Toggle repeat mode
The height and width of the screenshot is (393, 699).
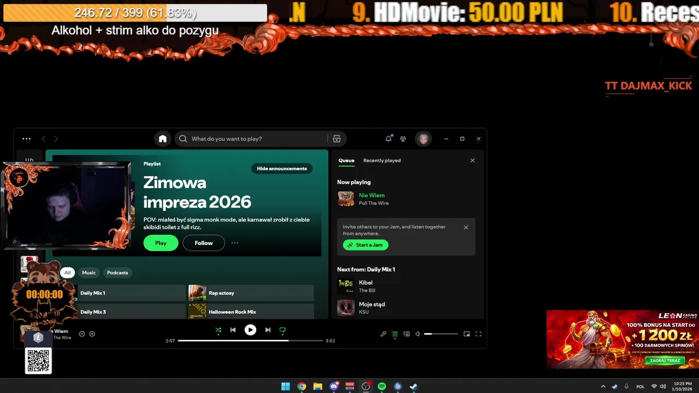[282, 330]
